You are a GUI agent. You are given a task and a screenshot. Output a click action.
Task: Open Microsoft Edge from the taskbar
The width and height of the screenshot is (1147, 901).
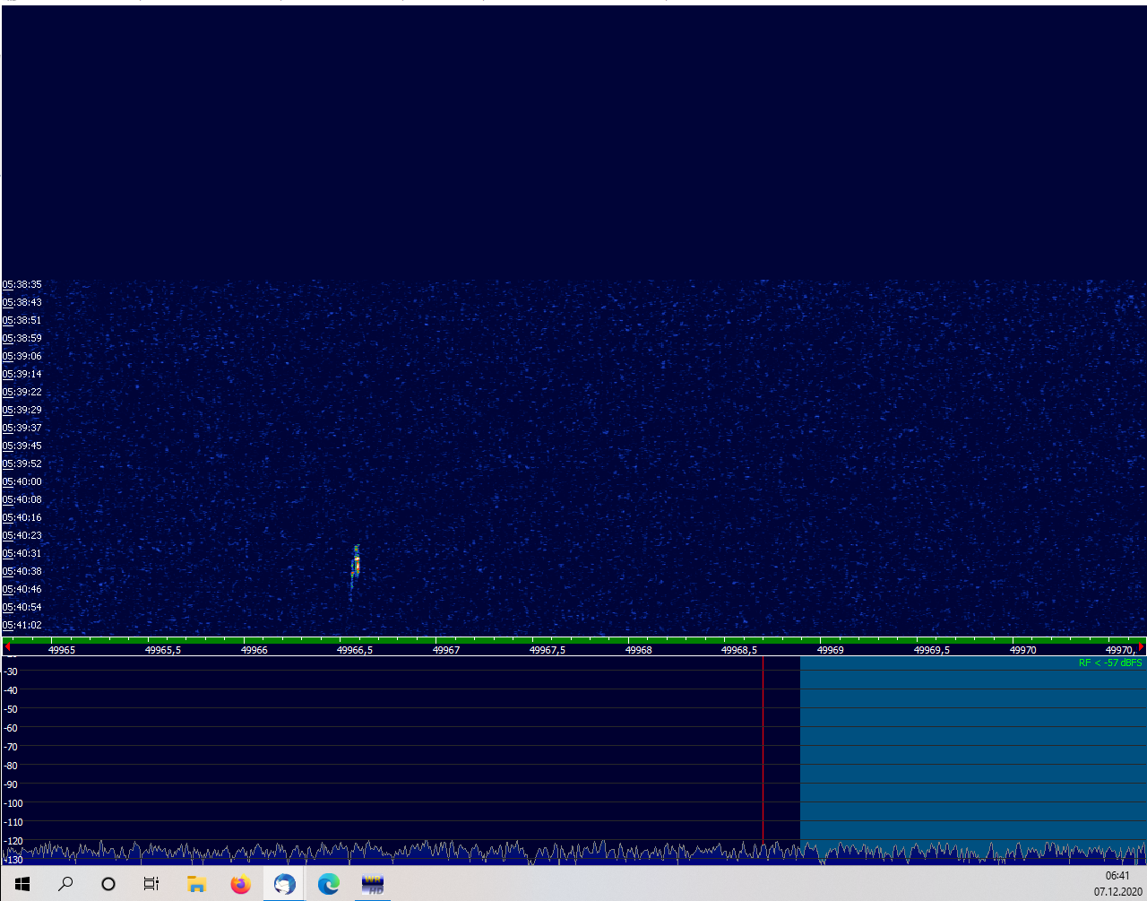click(x=328, y=884)
